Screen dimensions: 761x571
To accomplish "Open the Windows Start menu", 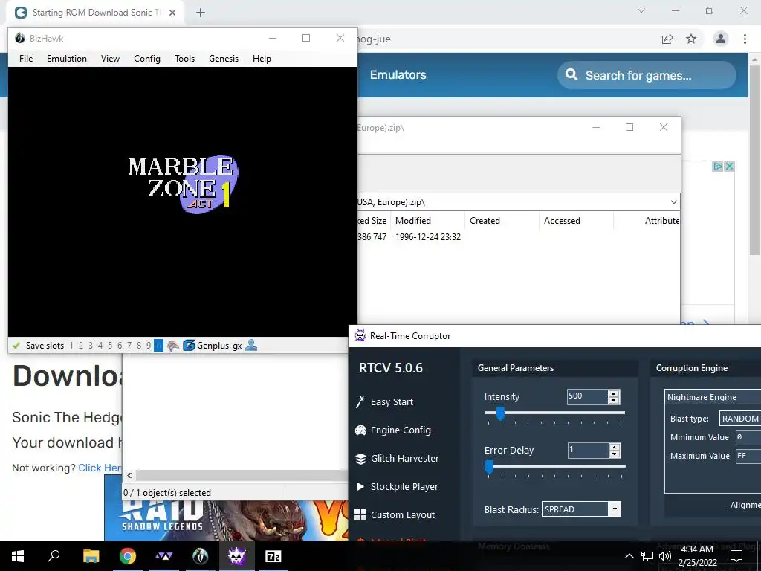I will click(x=18, y=556).
